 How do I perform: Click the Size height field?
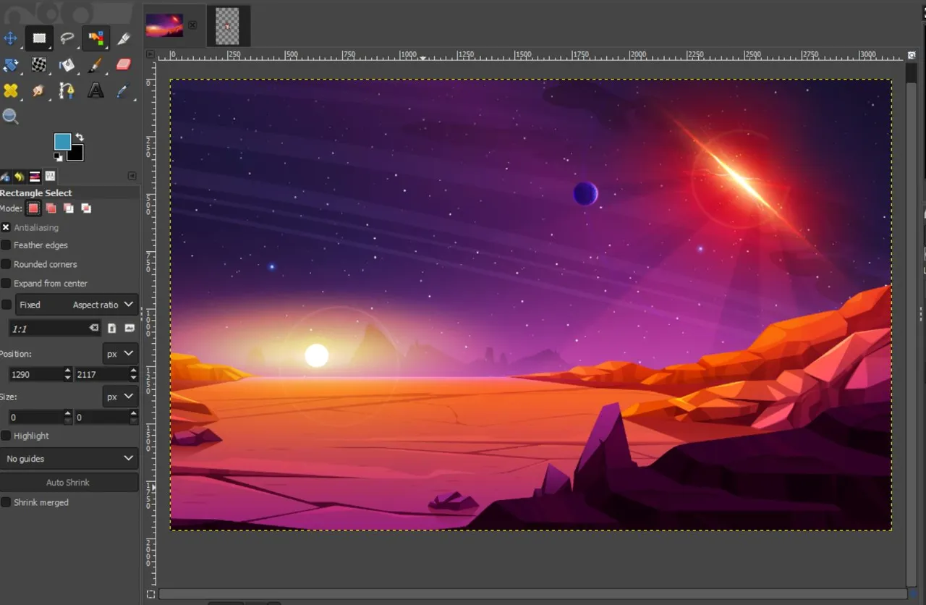[x=102, y=418]
